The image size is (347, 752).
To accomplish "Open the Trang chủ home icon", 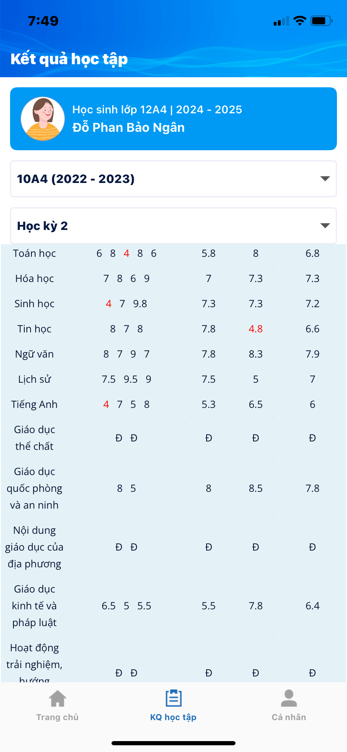I will [58, 699].
